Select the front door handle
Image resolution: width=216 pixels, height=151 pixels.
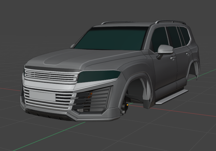(173, 58)
